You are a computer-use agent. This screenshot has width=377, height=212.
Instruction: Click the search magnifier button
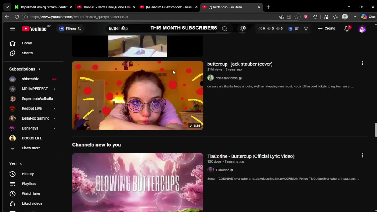(225, 29)
